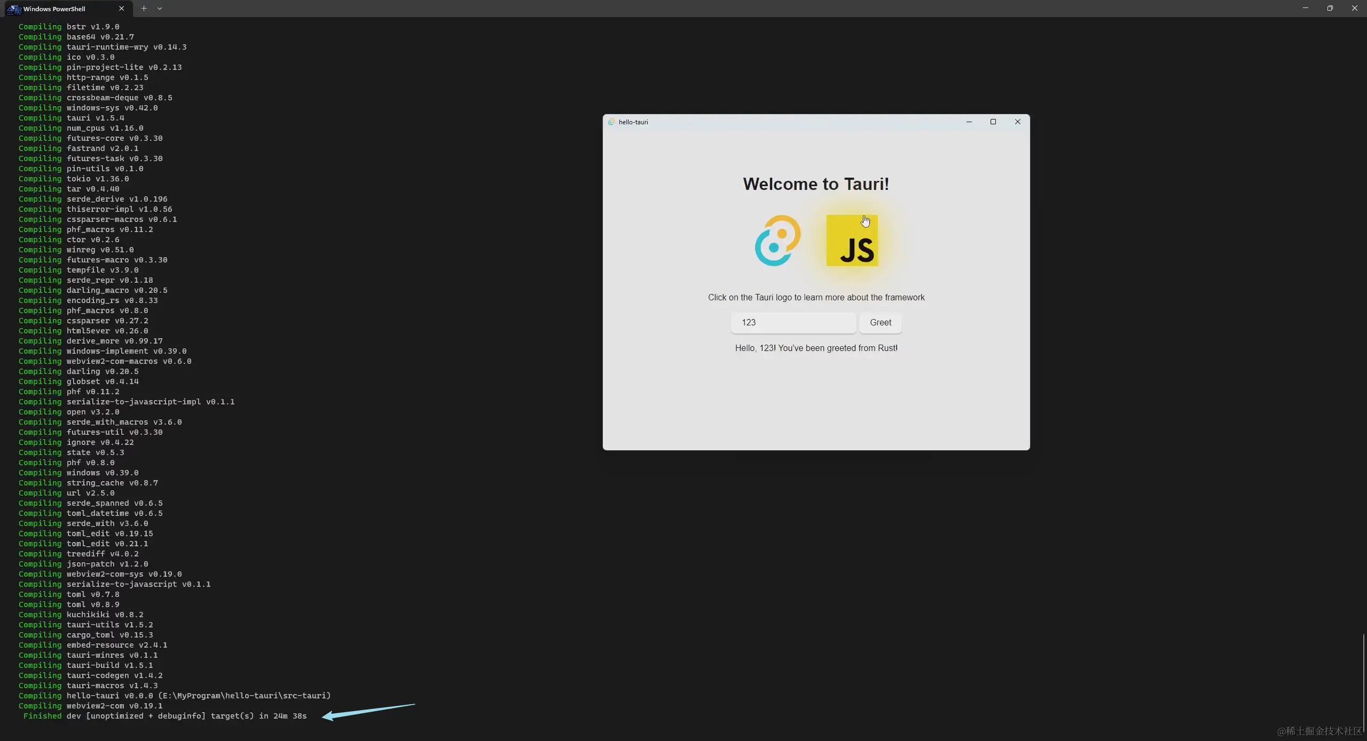Click the PowerShell icon in the tab
The image size is (1367, 741).
click(x=13, y=9)
